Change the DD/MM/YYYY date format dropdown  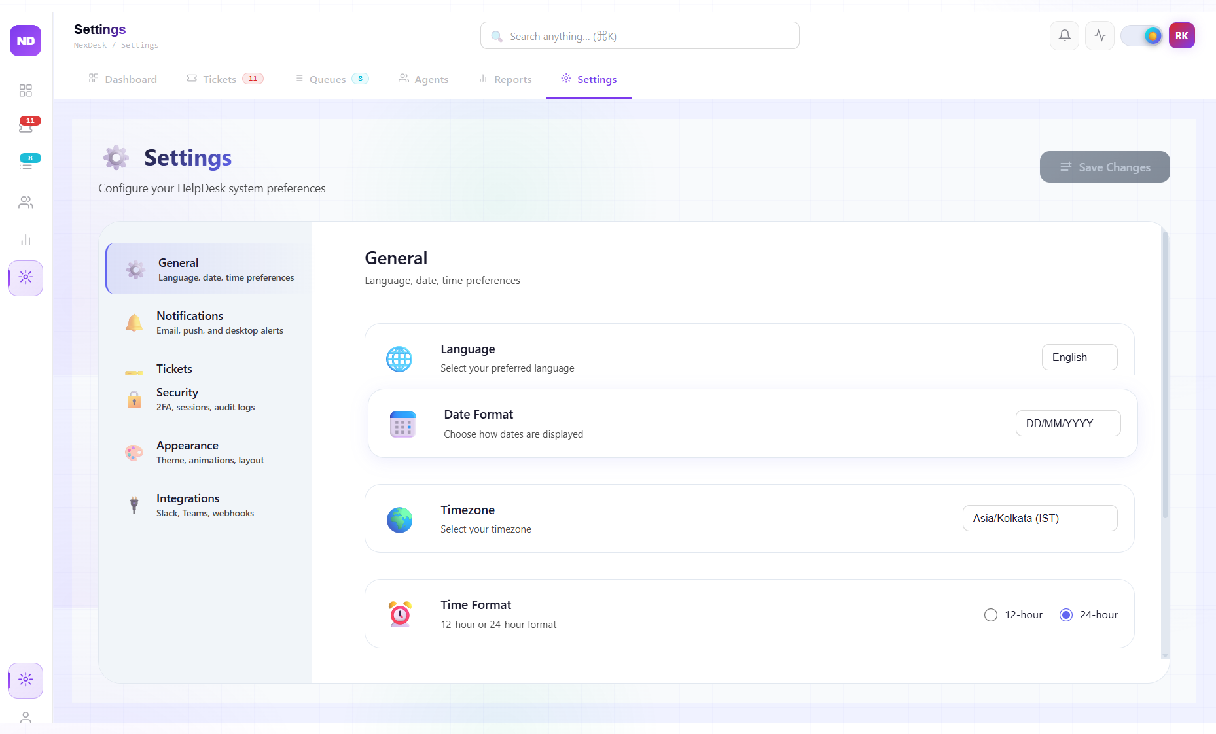pyautogui.click(x=1068, y=423)
